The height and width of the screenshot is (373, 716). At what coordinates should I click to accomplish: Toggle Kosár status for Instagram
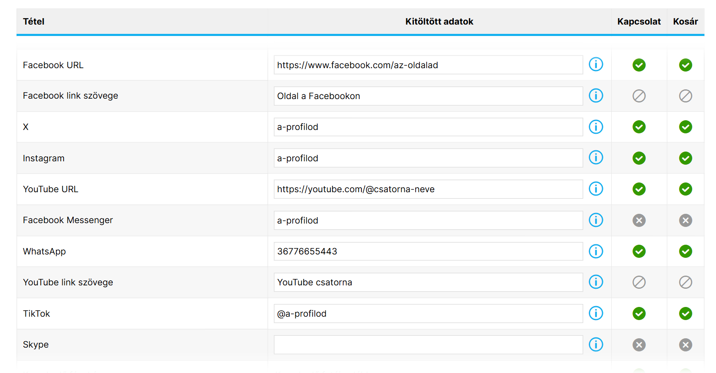(685, 158)
